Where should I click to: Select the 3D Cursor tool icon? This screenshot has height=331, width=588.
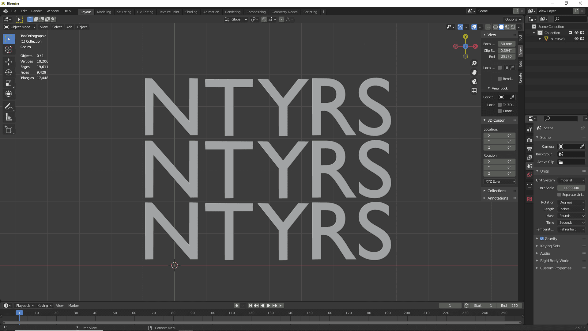coord(9,49)
